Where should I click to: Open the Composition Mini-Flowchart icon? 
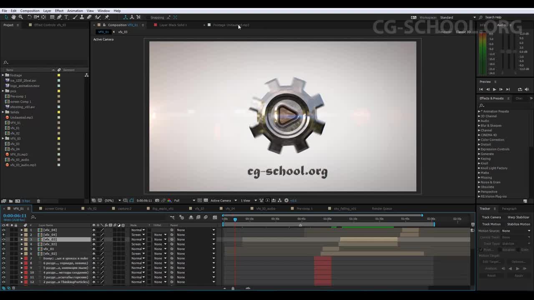172,217
